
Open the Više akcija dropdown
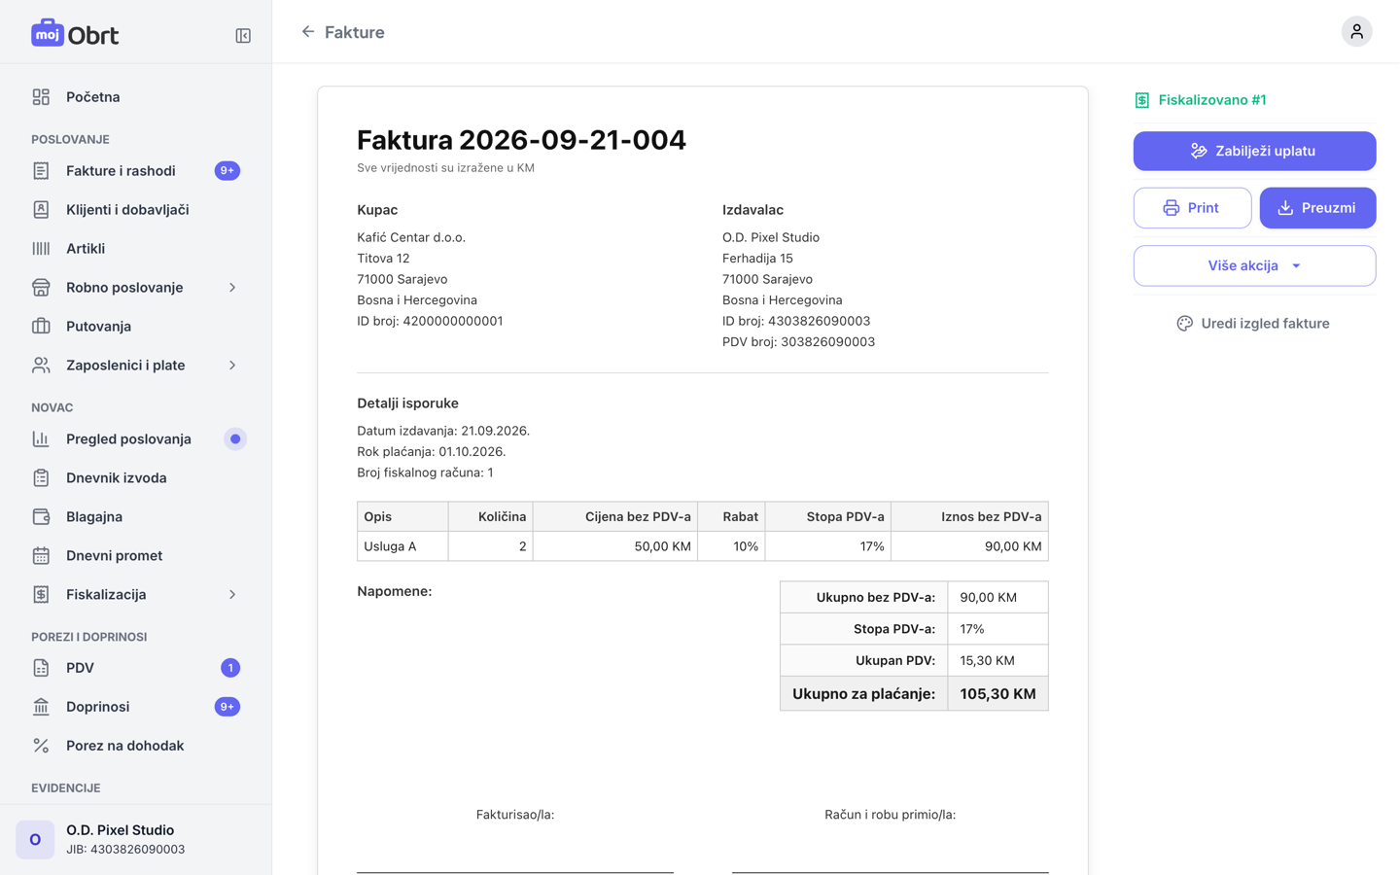point(1254,265)
